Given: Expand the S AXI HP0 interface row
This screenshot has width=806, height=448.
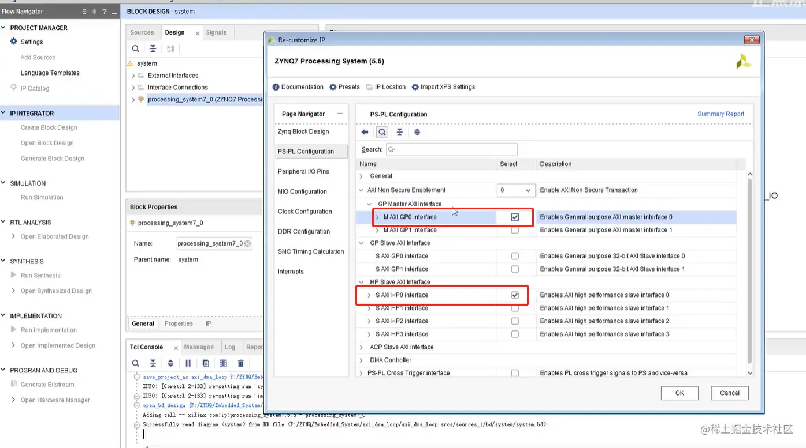Looking at the screenshot, I should pyautogui.click(x=369, y=295).
